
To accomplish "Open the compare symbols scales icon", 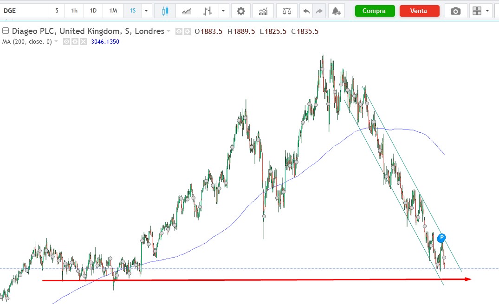I will click(287, 12).
